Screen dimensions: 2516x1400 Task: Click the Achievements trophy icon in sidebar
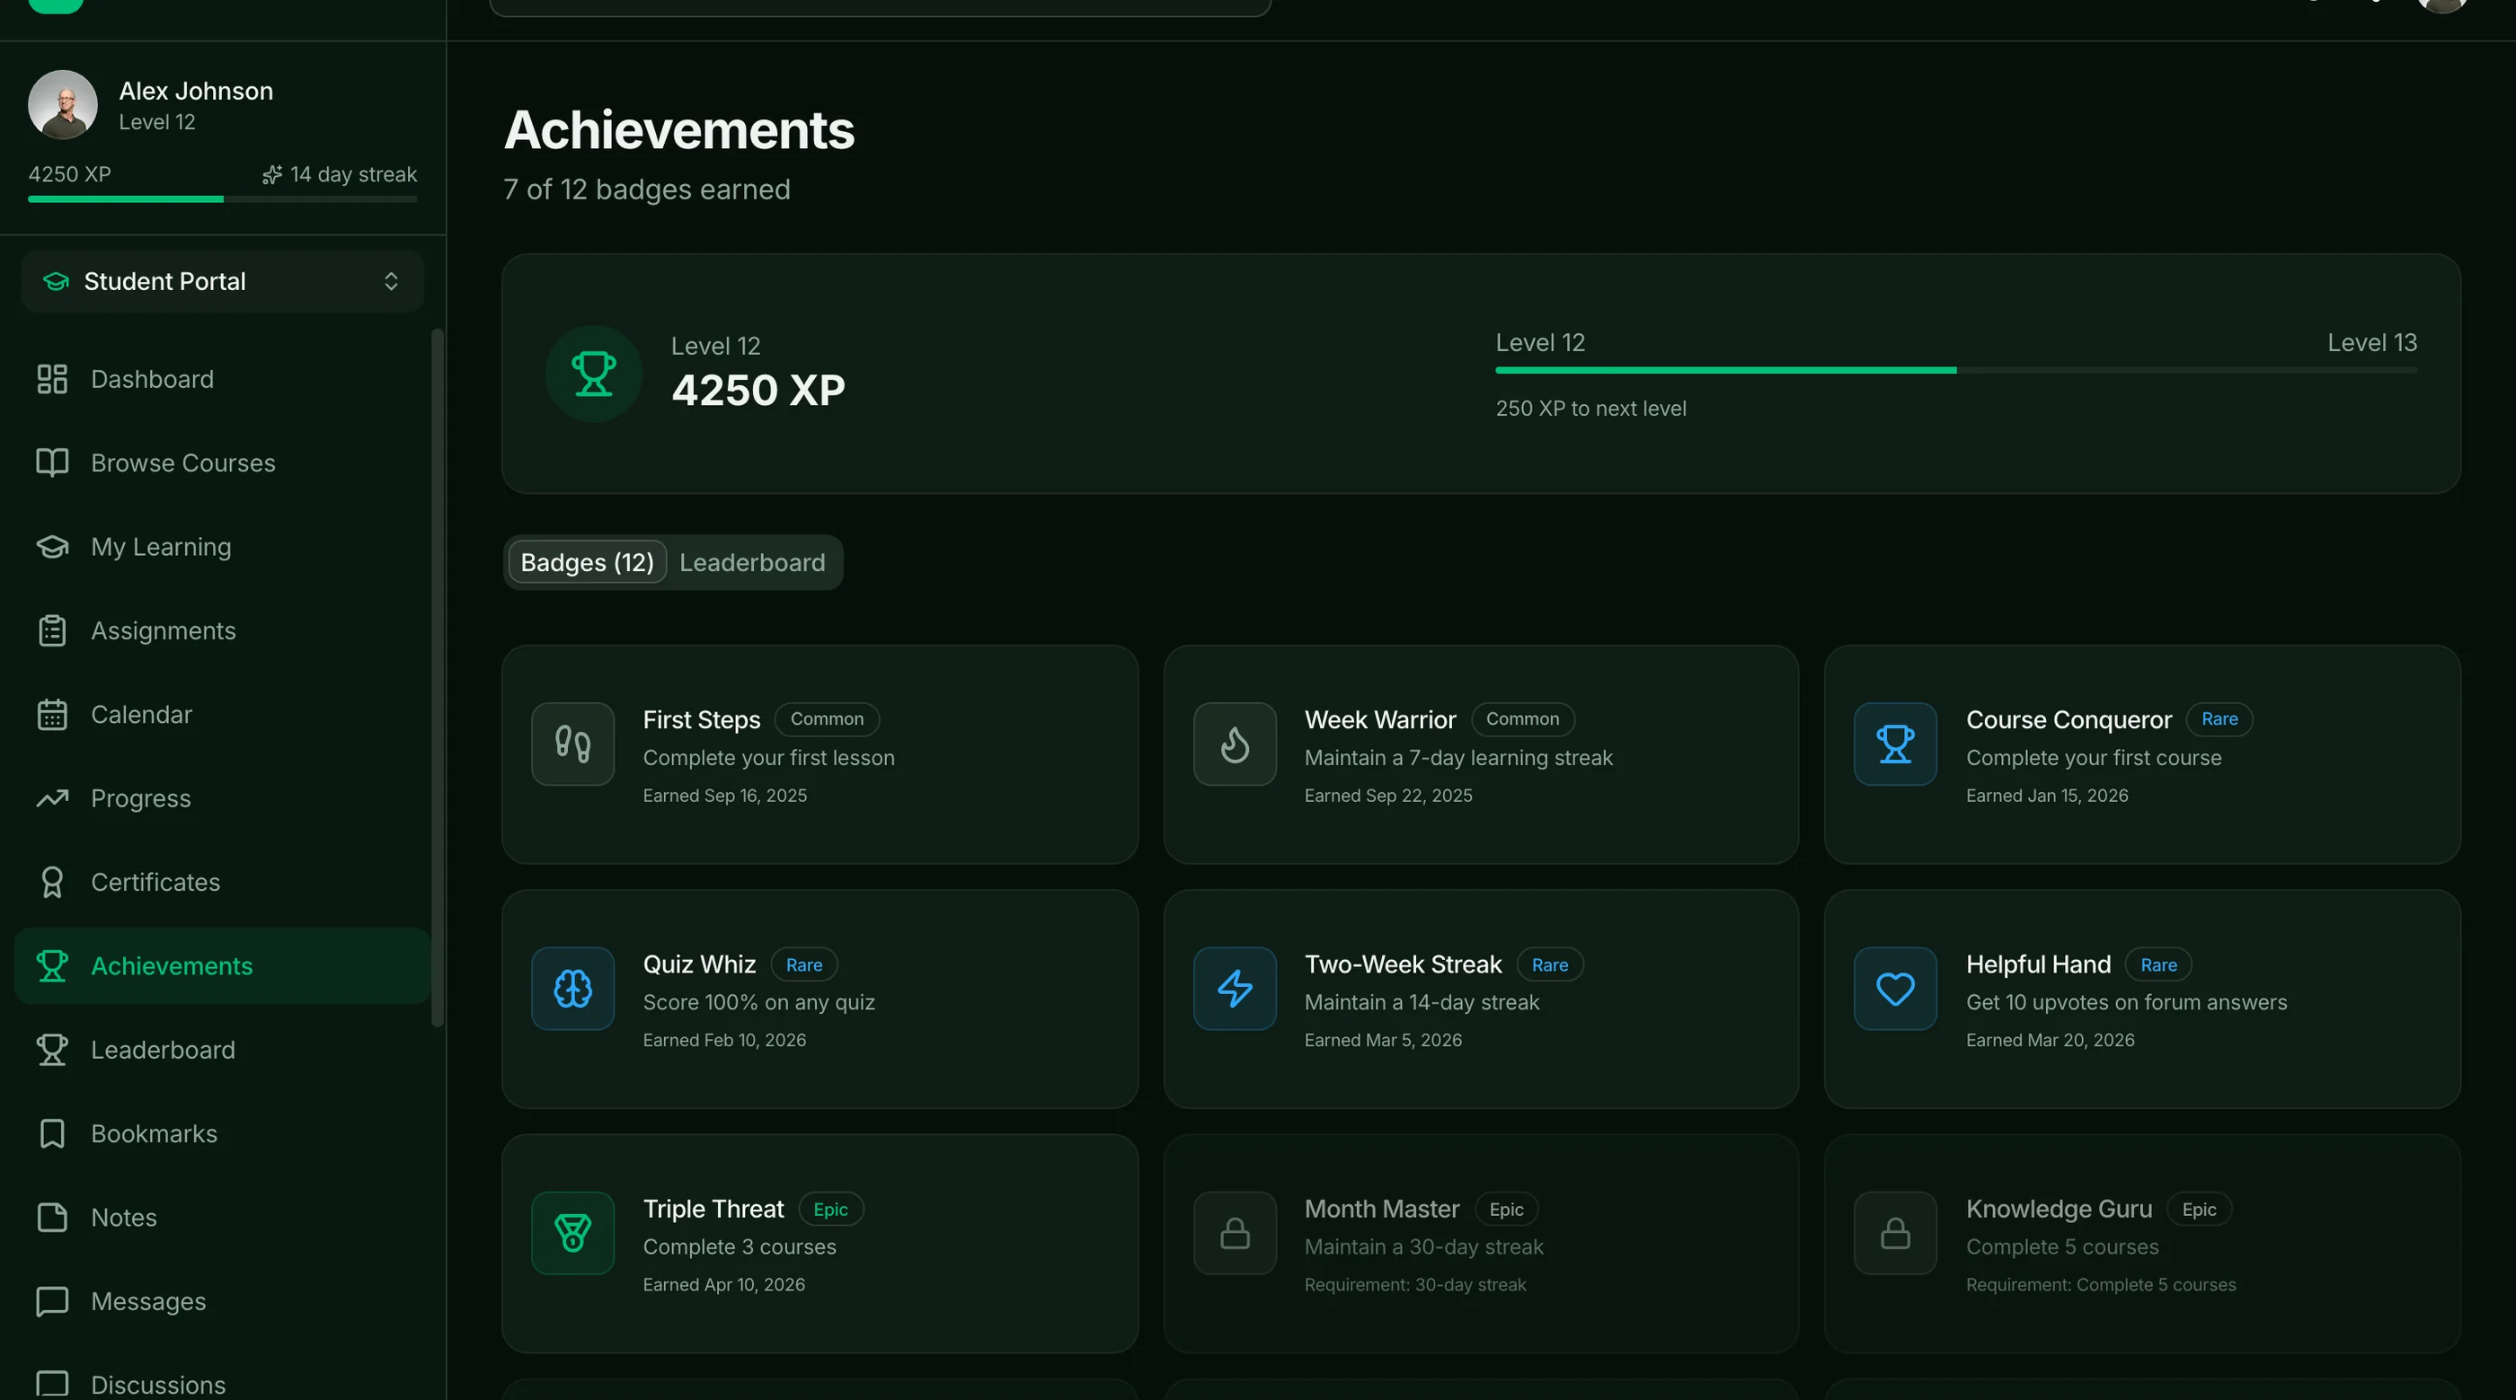pos(52,965)
